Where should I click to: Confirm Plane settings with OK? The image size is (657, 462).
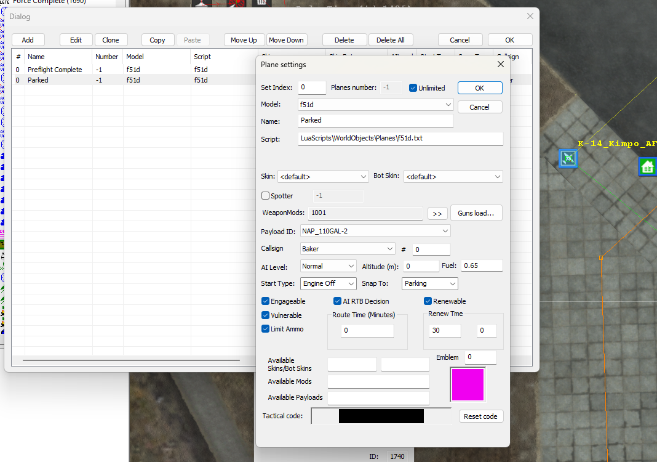click(480, 88)
